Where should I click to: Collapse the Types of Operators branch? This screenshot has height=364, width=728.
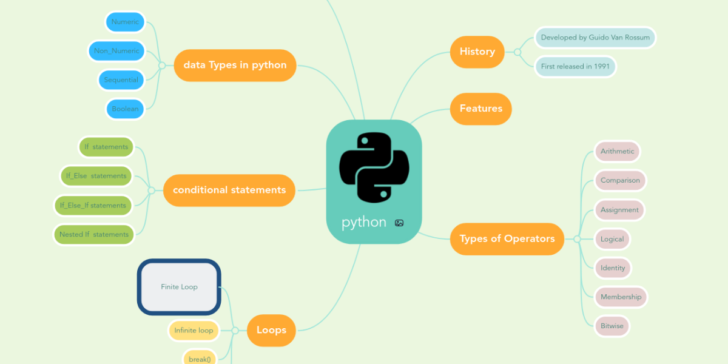[x=577, y=239]
